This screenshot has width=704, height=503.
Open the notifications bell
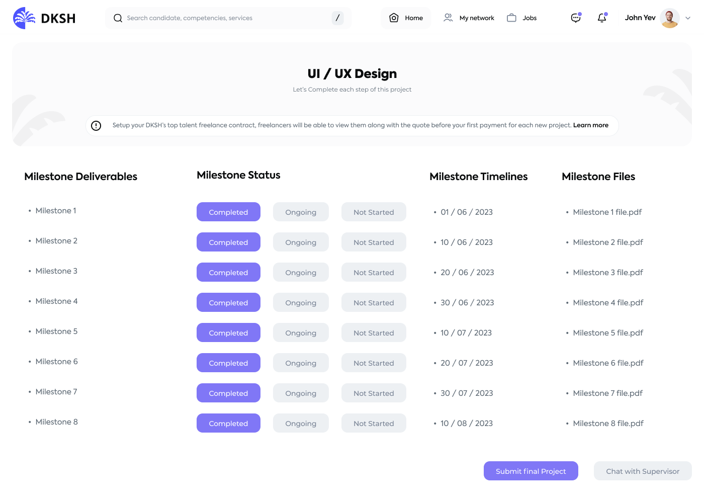click(602, 18)
